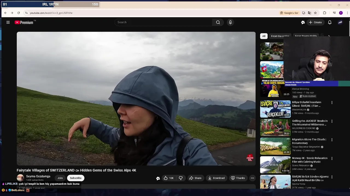Open sheep migration thumbnail 31:18
The width and height of the screenshot is (350, 196).
coord(275,146)
